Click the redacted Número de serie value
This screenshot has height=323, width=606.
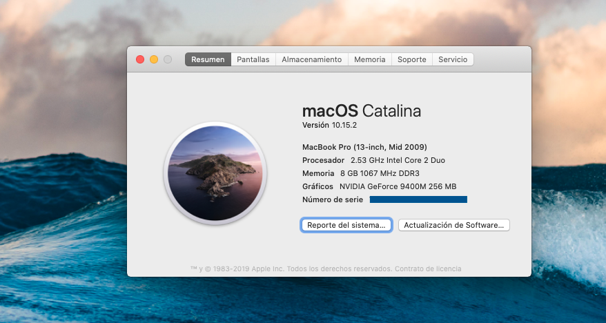coord(418,199)
